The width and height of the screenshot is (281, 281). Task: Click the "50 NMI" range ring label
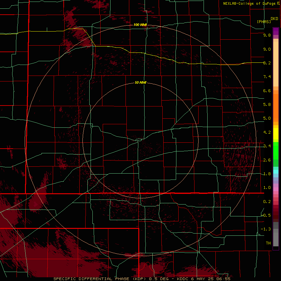pyautogui.click(x=140, y=82)
